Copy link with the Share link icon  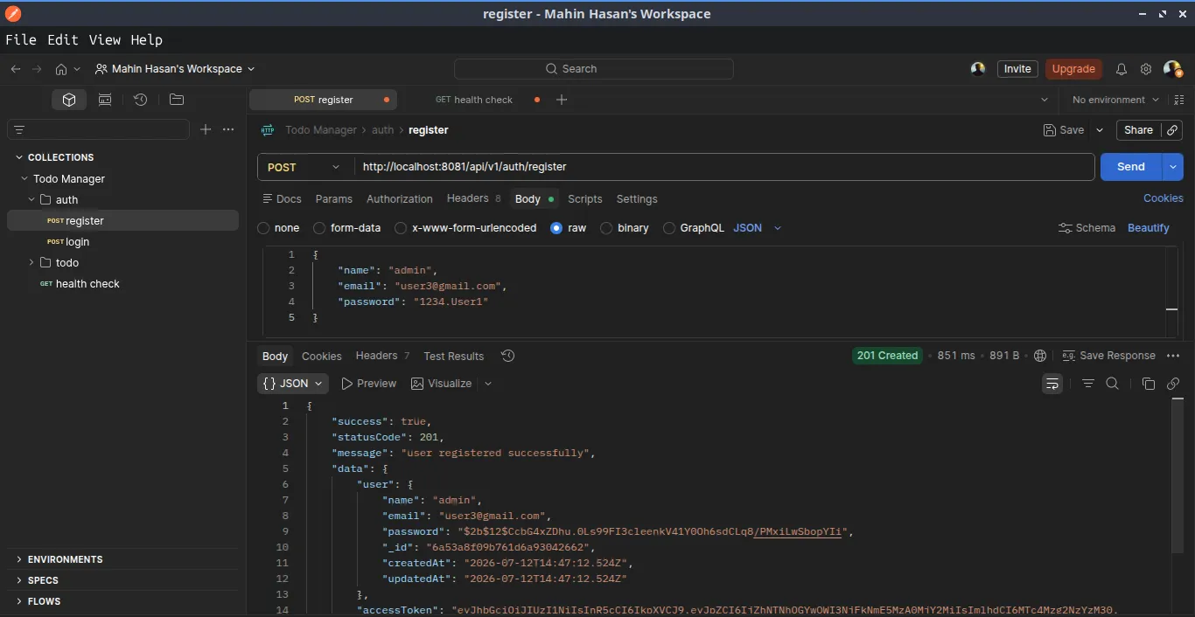coord(1172,130)
